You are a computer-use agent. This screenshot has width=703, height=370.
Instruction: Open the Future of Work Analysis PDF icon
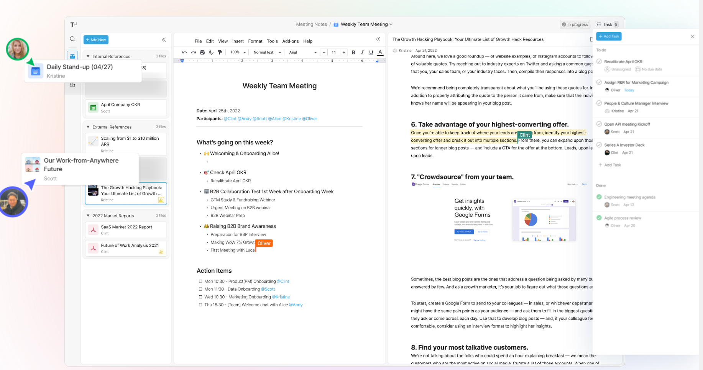[x=93, y=248]
